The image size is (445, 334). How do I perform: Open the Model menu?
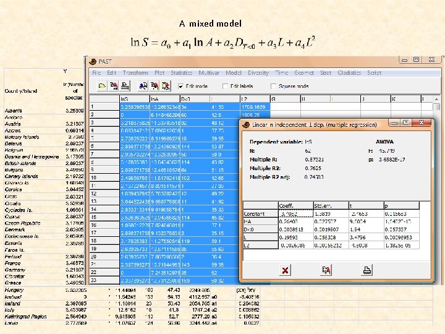click(234, 73)
